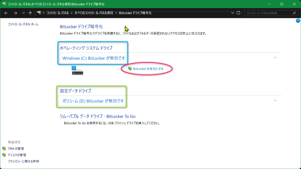Open the address bar history dropdown
This screenshot has width=301, height=169.
tap(233, 13)
